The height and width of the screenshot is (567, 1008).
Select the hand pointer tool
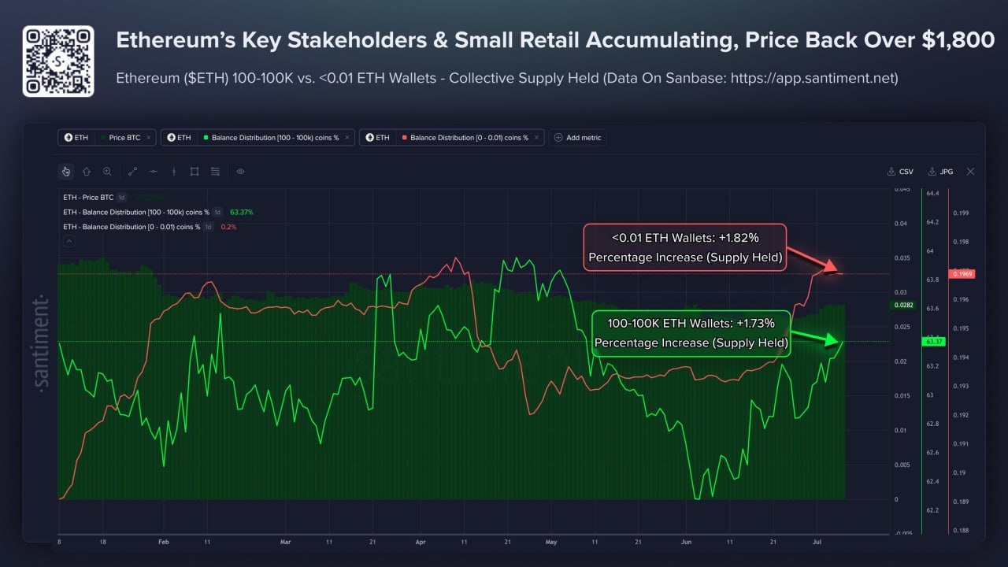(x=66, y=171)
